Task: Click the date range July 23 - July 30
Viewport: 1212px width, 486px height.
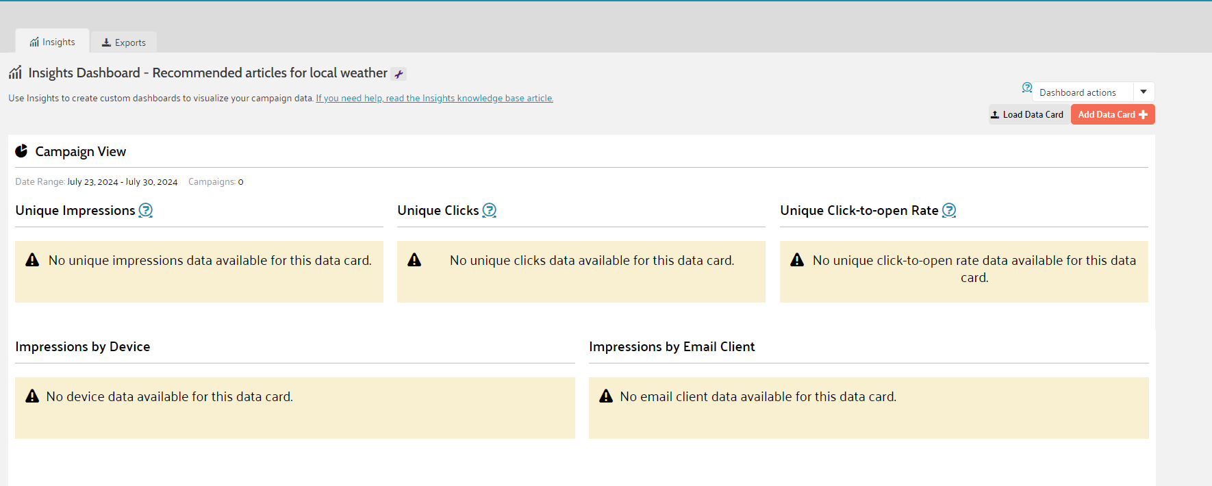Action: tap(122, 182)
